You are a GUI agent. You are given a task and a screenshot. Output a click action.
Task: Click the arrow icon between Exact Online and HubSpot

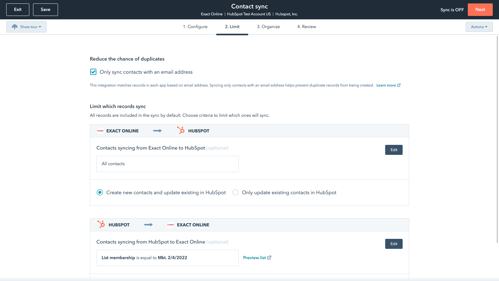tap(157, 131)
